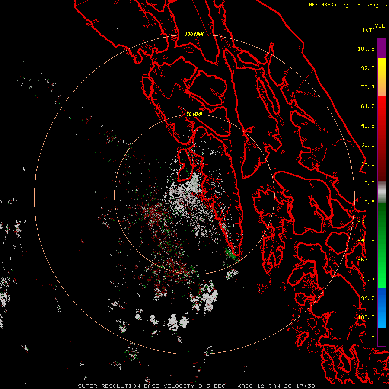Click the [KT] units label
Image resolution: width=389 pixels, height=389 pixels.
click(369, 30)
